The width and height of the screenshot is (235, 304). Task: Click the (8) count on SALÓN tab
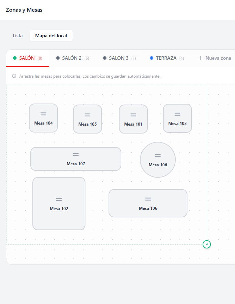tap(40, 58)
